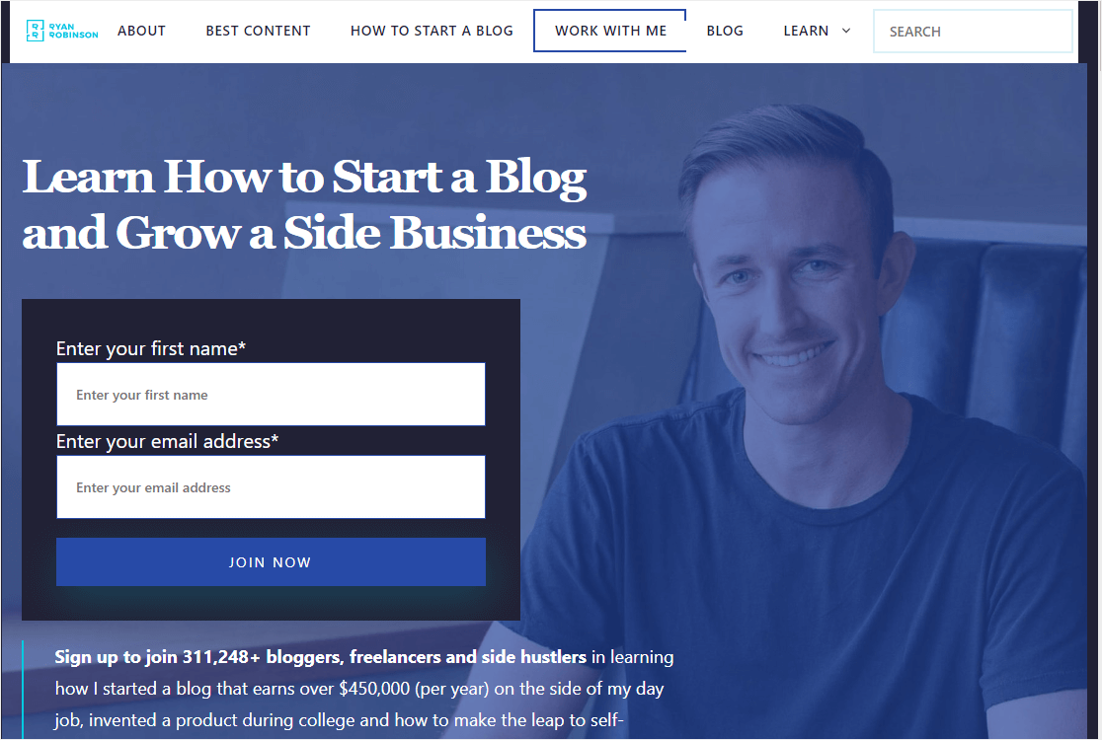
Task: Expand the Learn dropdown chevron
Action: [846, 31]
